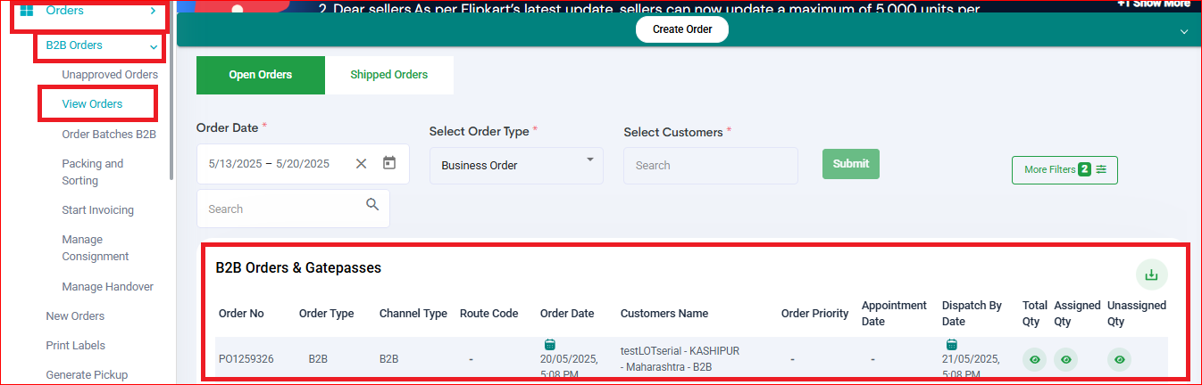Clear the order date range with X icon
Screen dimensions: 1202x385
(x=361, y=163)
